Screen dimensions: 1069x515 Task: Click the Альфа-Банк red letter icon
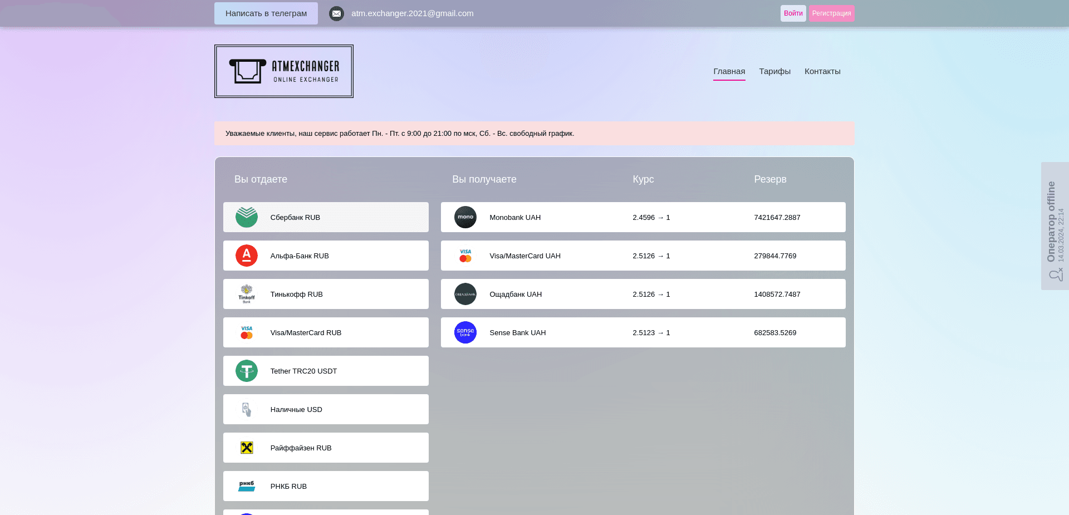246,256
